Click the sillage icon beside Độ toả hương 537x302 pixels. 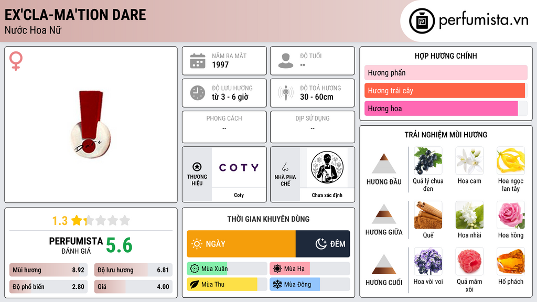coord(286,93)
